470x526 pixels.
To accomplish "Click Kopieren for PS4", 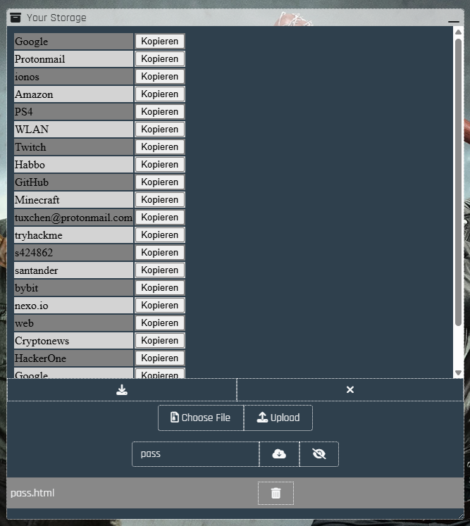I will pos(160,112).
